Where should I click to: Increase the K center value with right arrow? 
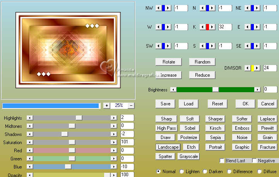coord(212,27)
